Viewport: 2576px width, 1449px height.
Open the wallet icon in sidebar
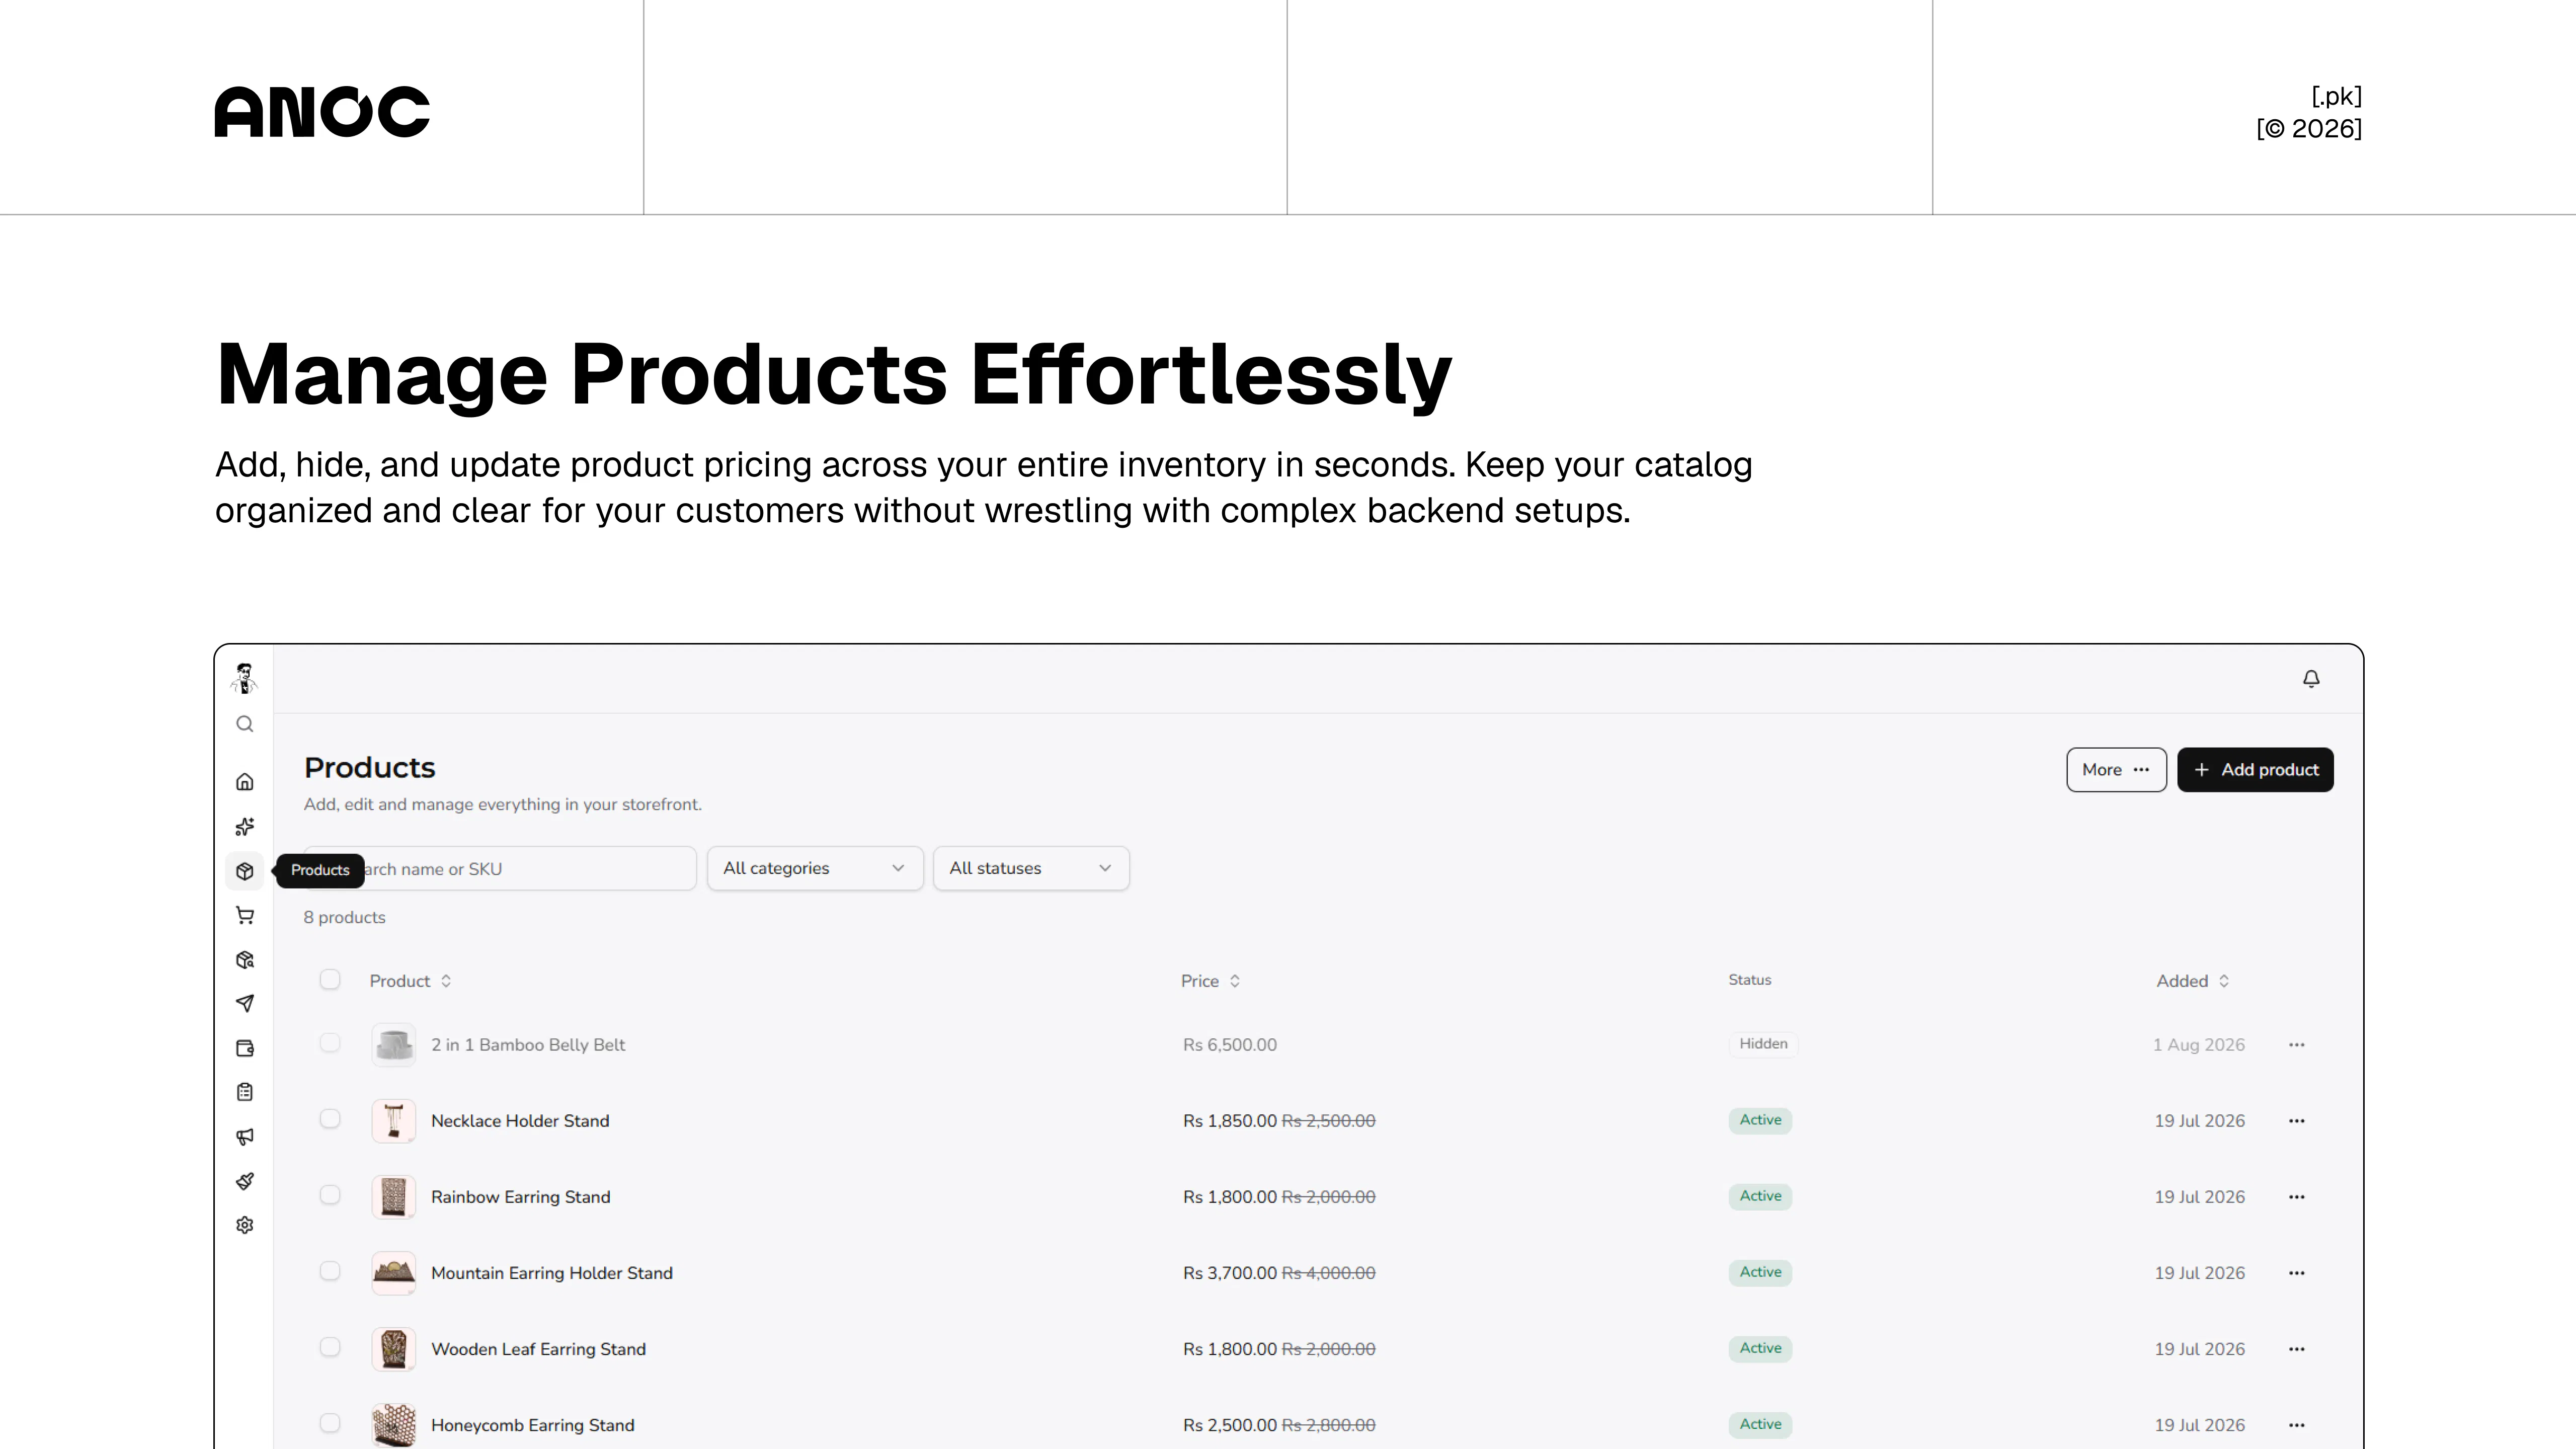(x=245, y=1048)
